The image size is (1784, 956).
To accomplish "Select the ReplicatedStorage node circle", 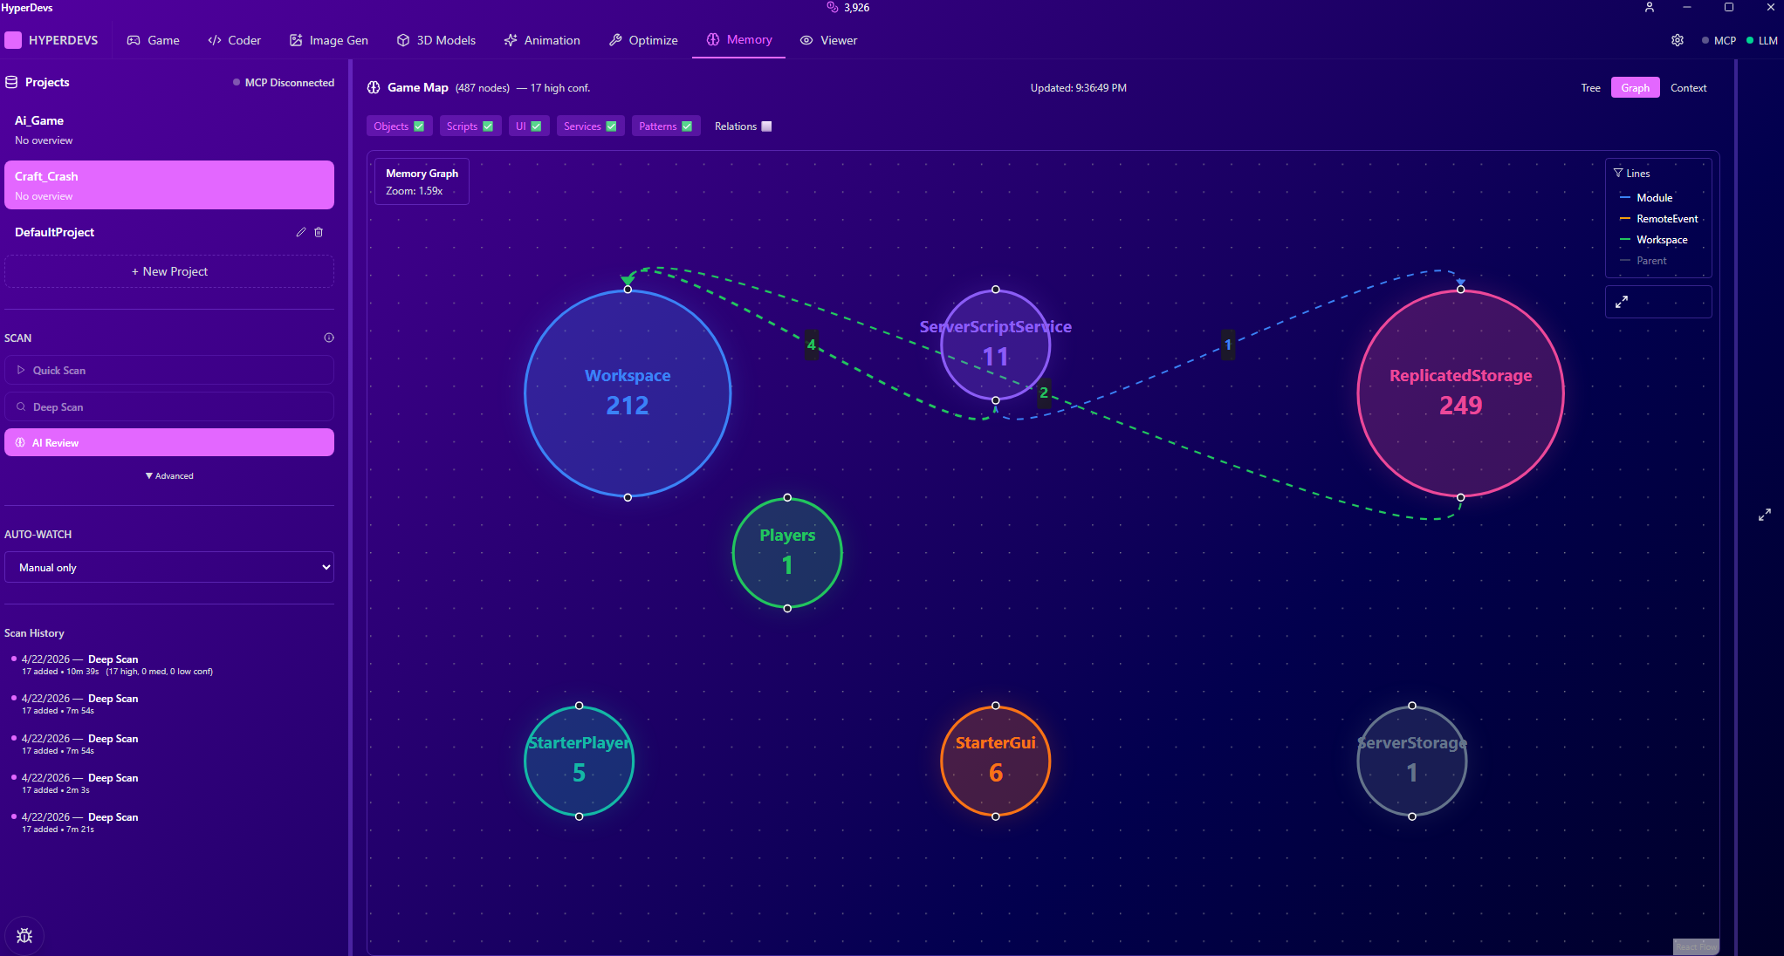I will pyautogui.click(x=1460, y=393).
